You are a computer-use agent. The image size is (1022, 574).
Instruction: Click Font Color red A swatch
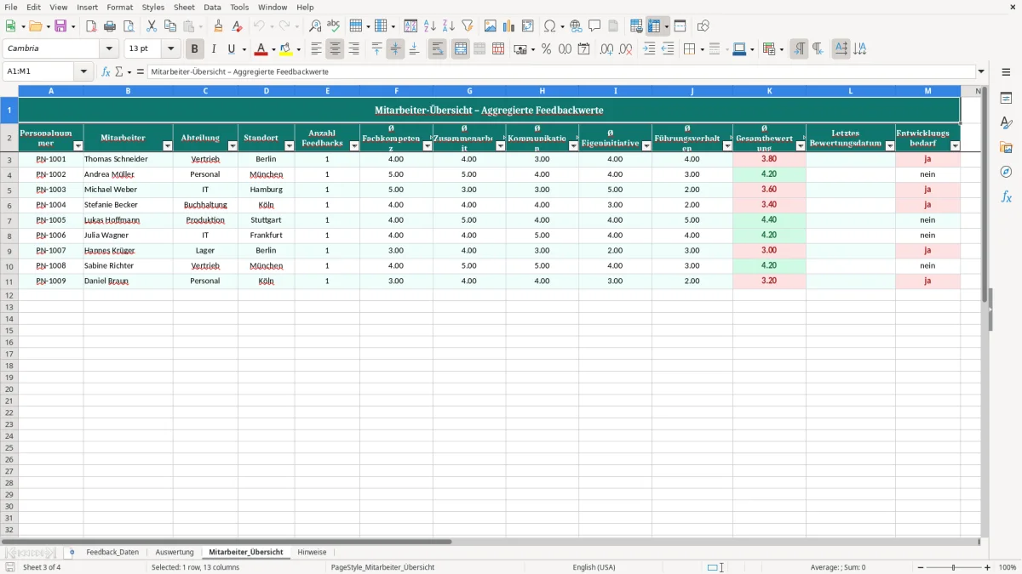coord(261,49)
